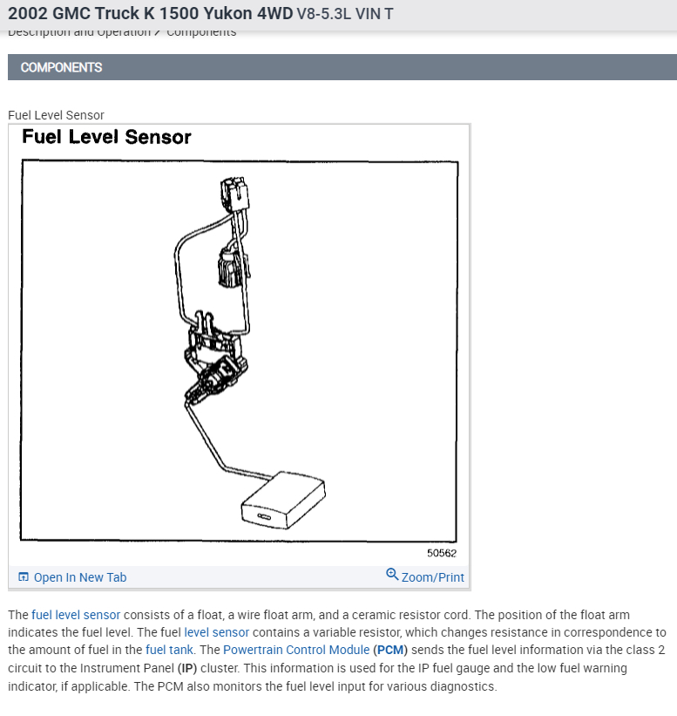
Task: Click the rectangular float in the diagram
Action: [x=283, y=501]
